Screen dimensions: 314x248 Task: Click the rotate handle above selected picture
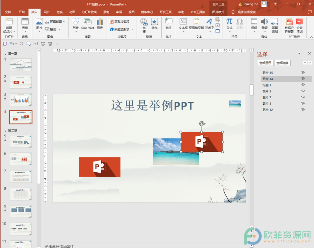click(202, 123)
